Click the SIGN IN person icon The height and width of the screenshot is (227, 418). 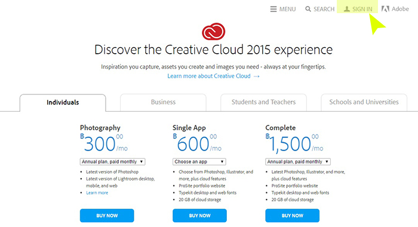point(346,9)
